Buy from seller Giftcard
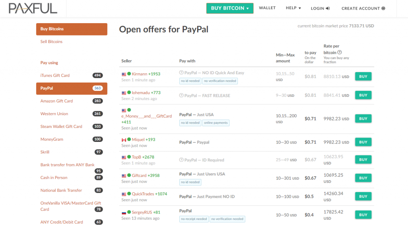 [x=363, y=178]
